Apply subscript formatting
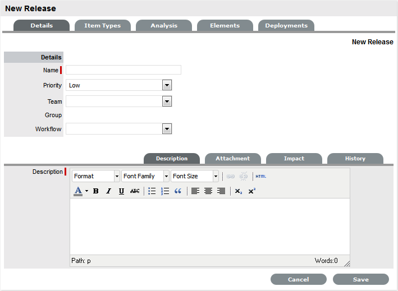Viewport: 398px width, 291px height. 239,191
